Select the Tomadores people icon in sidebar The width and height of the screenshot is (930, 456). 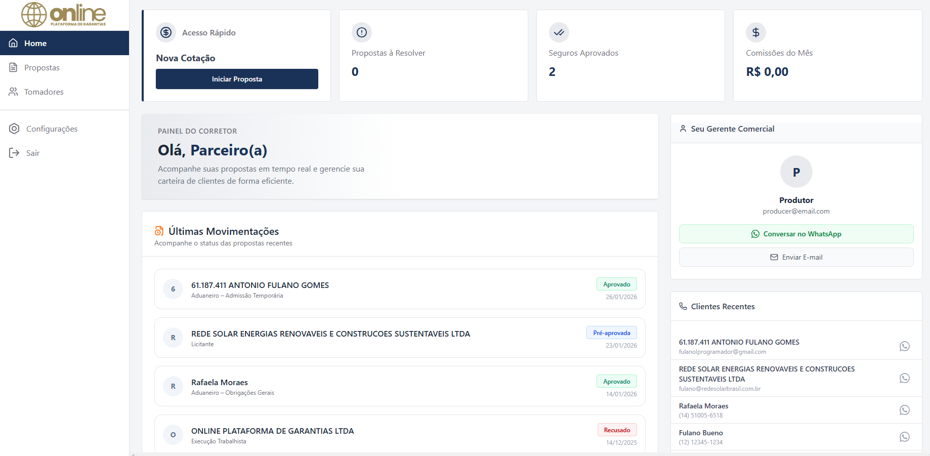pyautogui.click(x=13, y=92)
